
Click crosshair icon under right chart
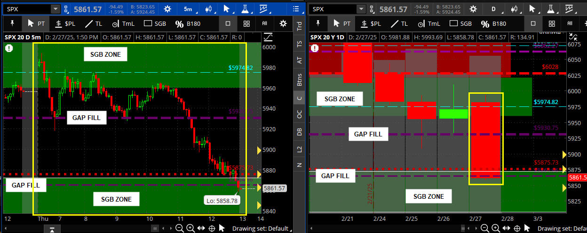tap(517, 228)
